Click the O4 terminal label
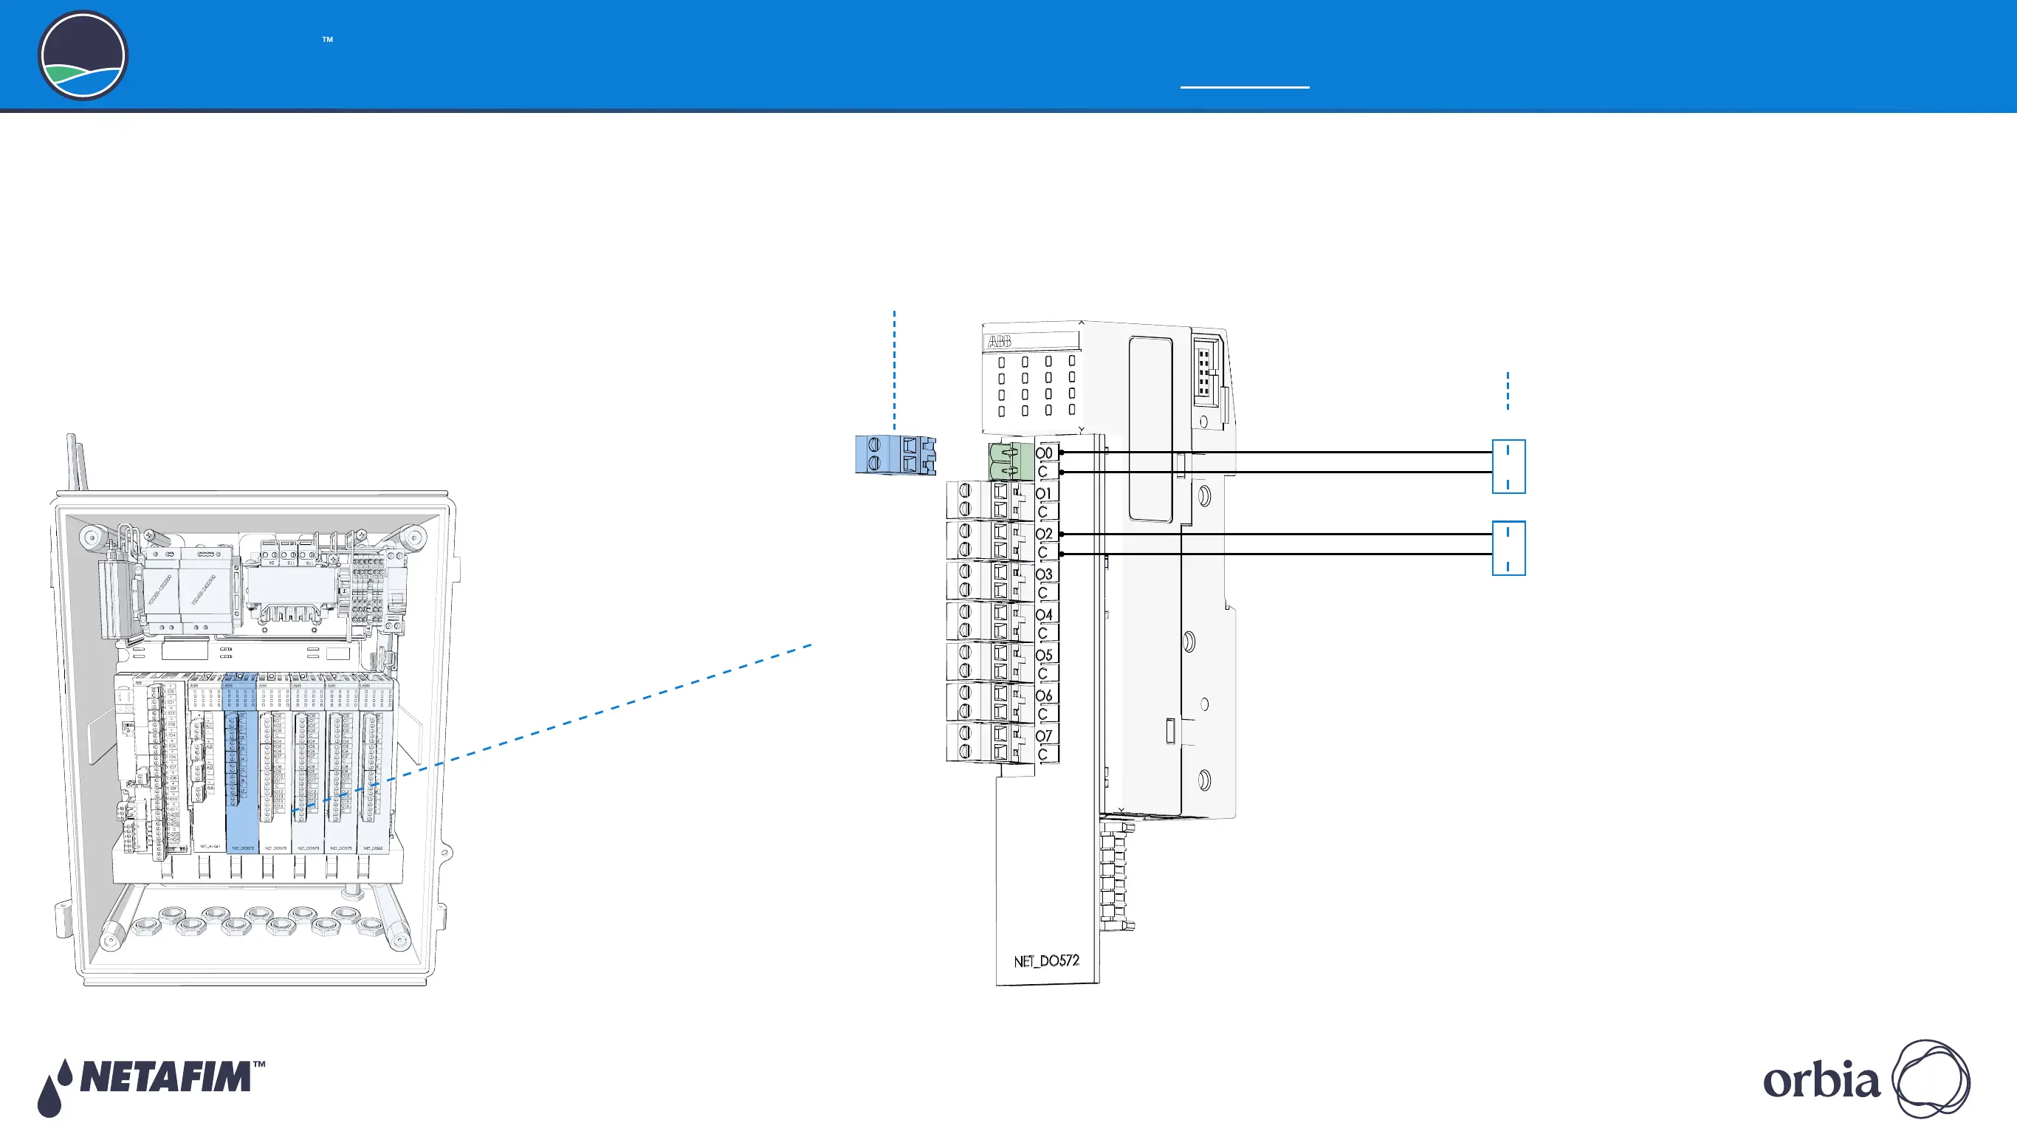The width and height of the screenshot is (2017, 1134). [x=1045, y=615]
